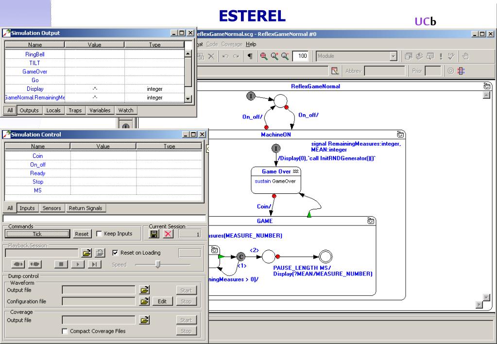Click the Abbrev input field
Image resolution: width=497 pixels, height=344 pixels.
pyautogui.click(x=385, y=71)
